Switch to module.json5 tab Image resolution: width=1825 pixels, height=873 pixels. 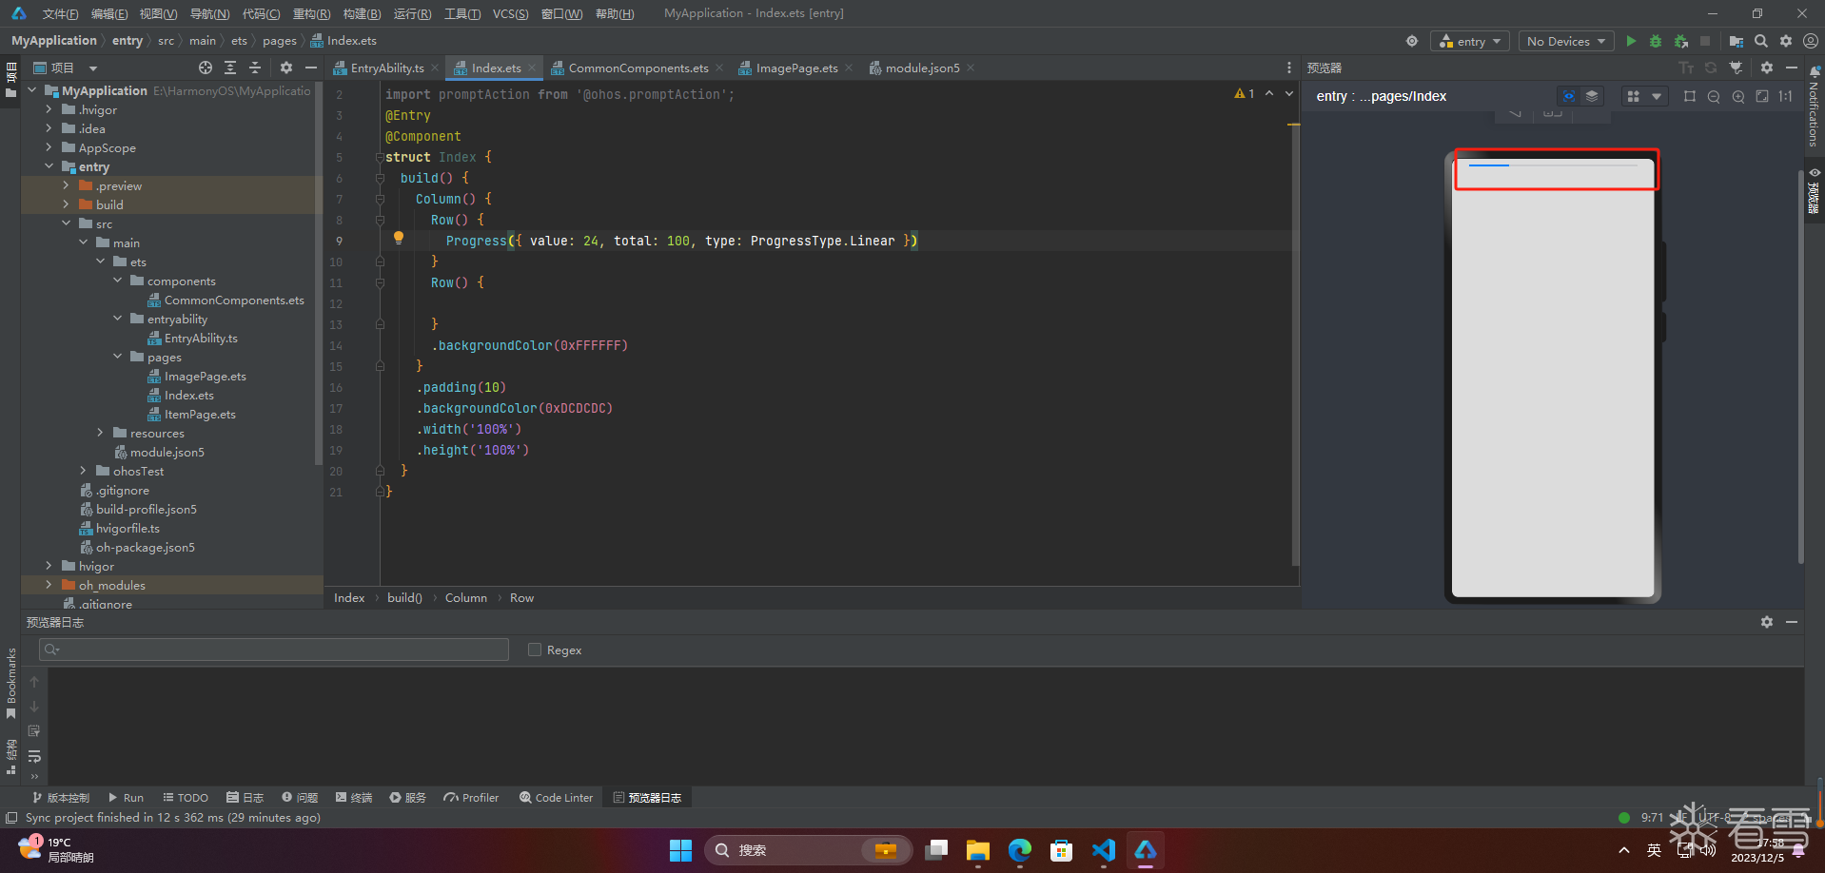coord(921,68)
